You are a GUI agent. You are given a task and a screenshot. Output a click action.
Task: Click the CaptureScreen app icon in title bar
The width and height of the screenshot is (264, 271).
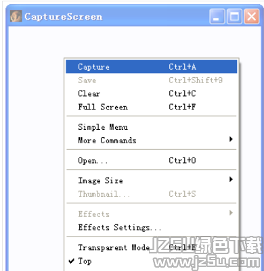[x=16, y=16]
